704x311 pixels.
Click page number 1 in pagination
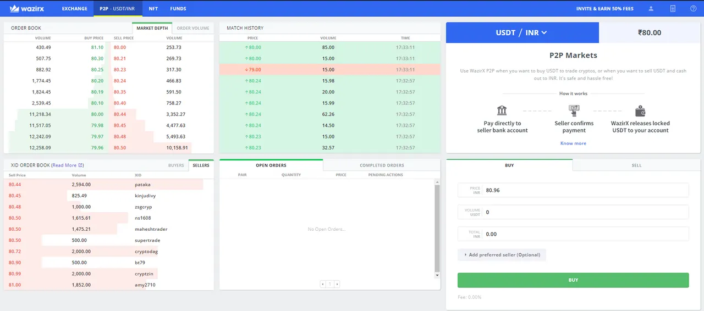coord(330,284)
